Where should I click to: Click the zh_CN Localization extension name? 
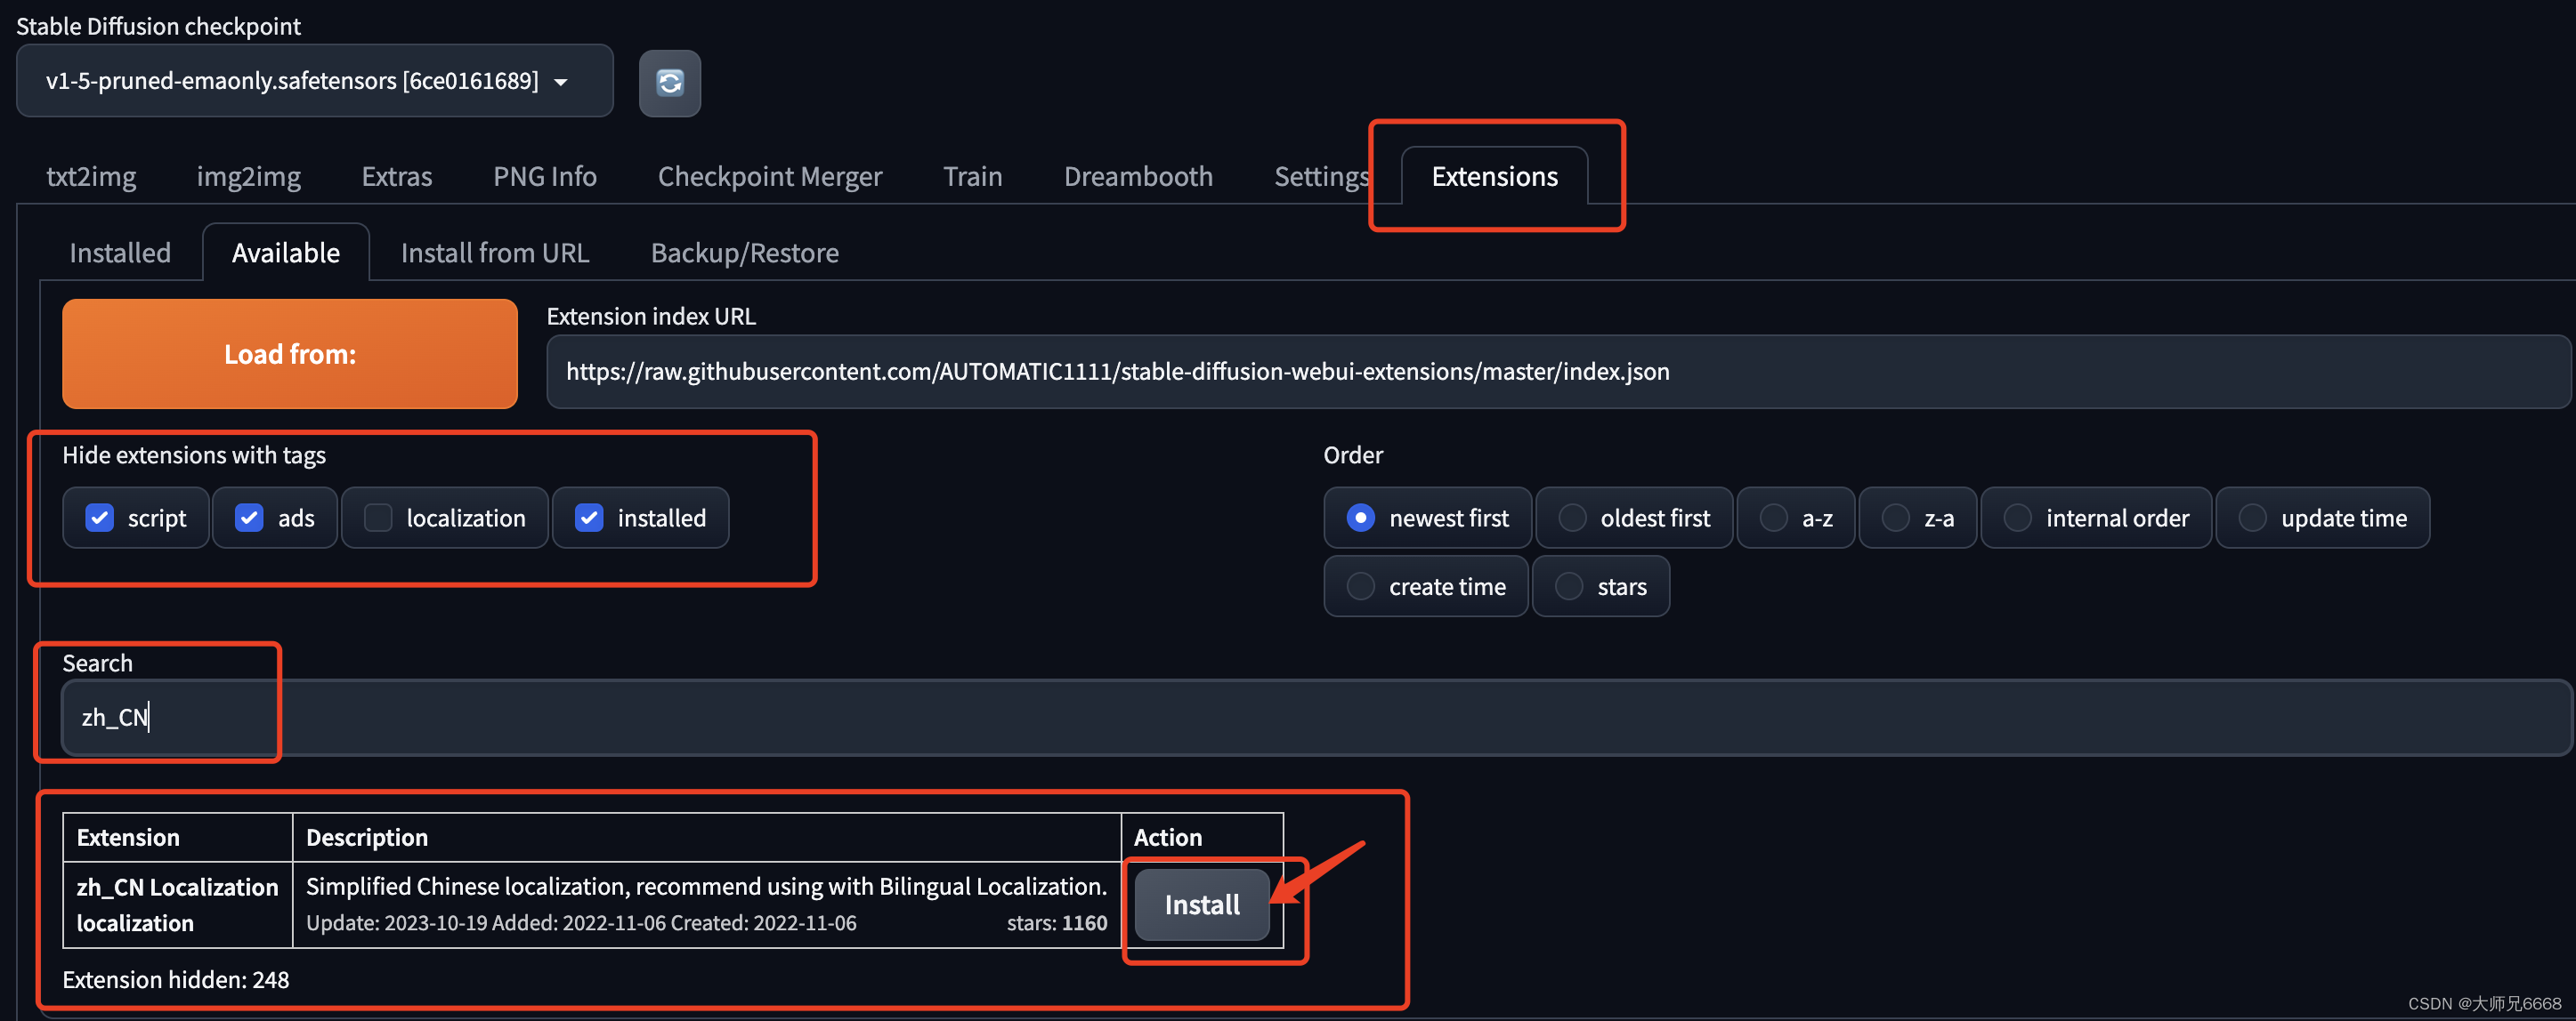click(177, 887)
